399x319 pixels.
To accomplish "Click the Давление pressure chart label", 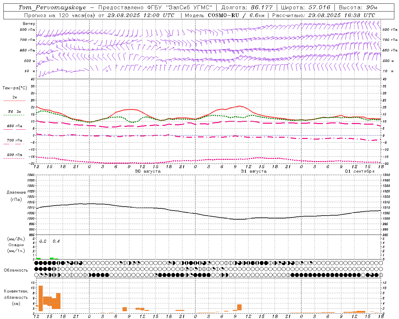I will click(16, 193).
